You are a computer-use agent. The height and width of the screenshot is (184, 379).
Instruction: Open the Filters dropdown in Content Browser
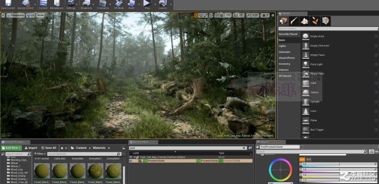click(40, 154)
